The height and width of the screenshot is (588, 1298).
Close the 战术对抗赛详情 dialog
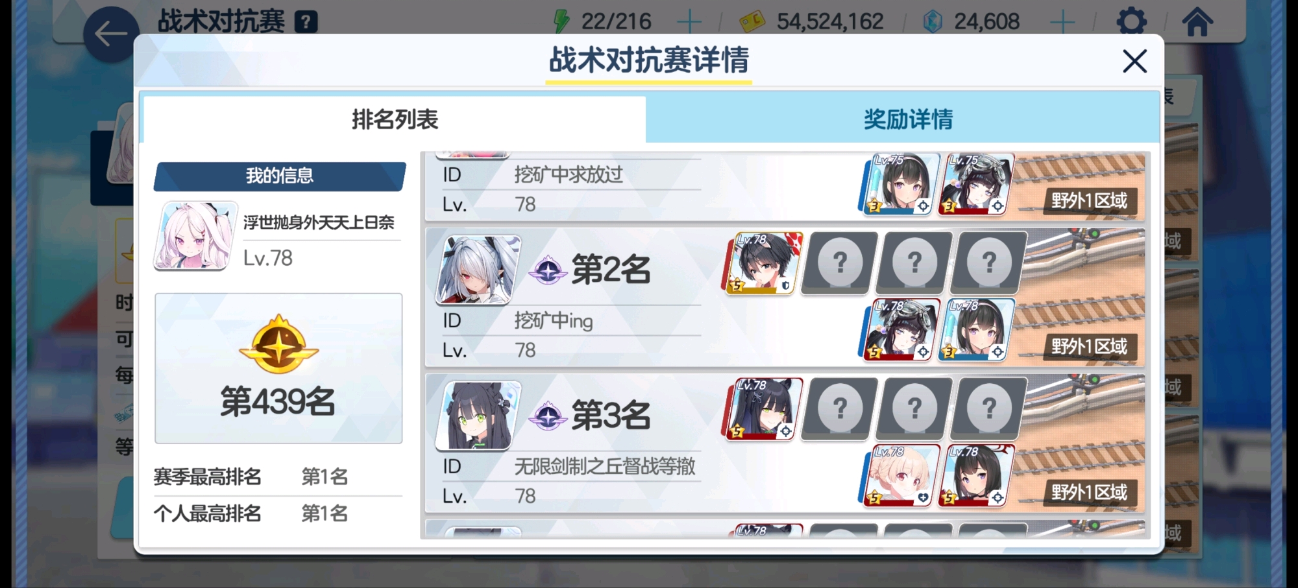pyautogui.click(x=1134, y=62)
